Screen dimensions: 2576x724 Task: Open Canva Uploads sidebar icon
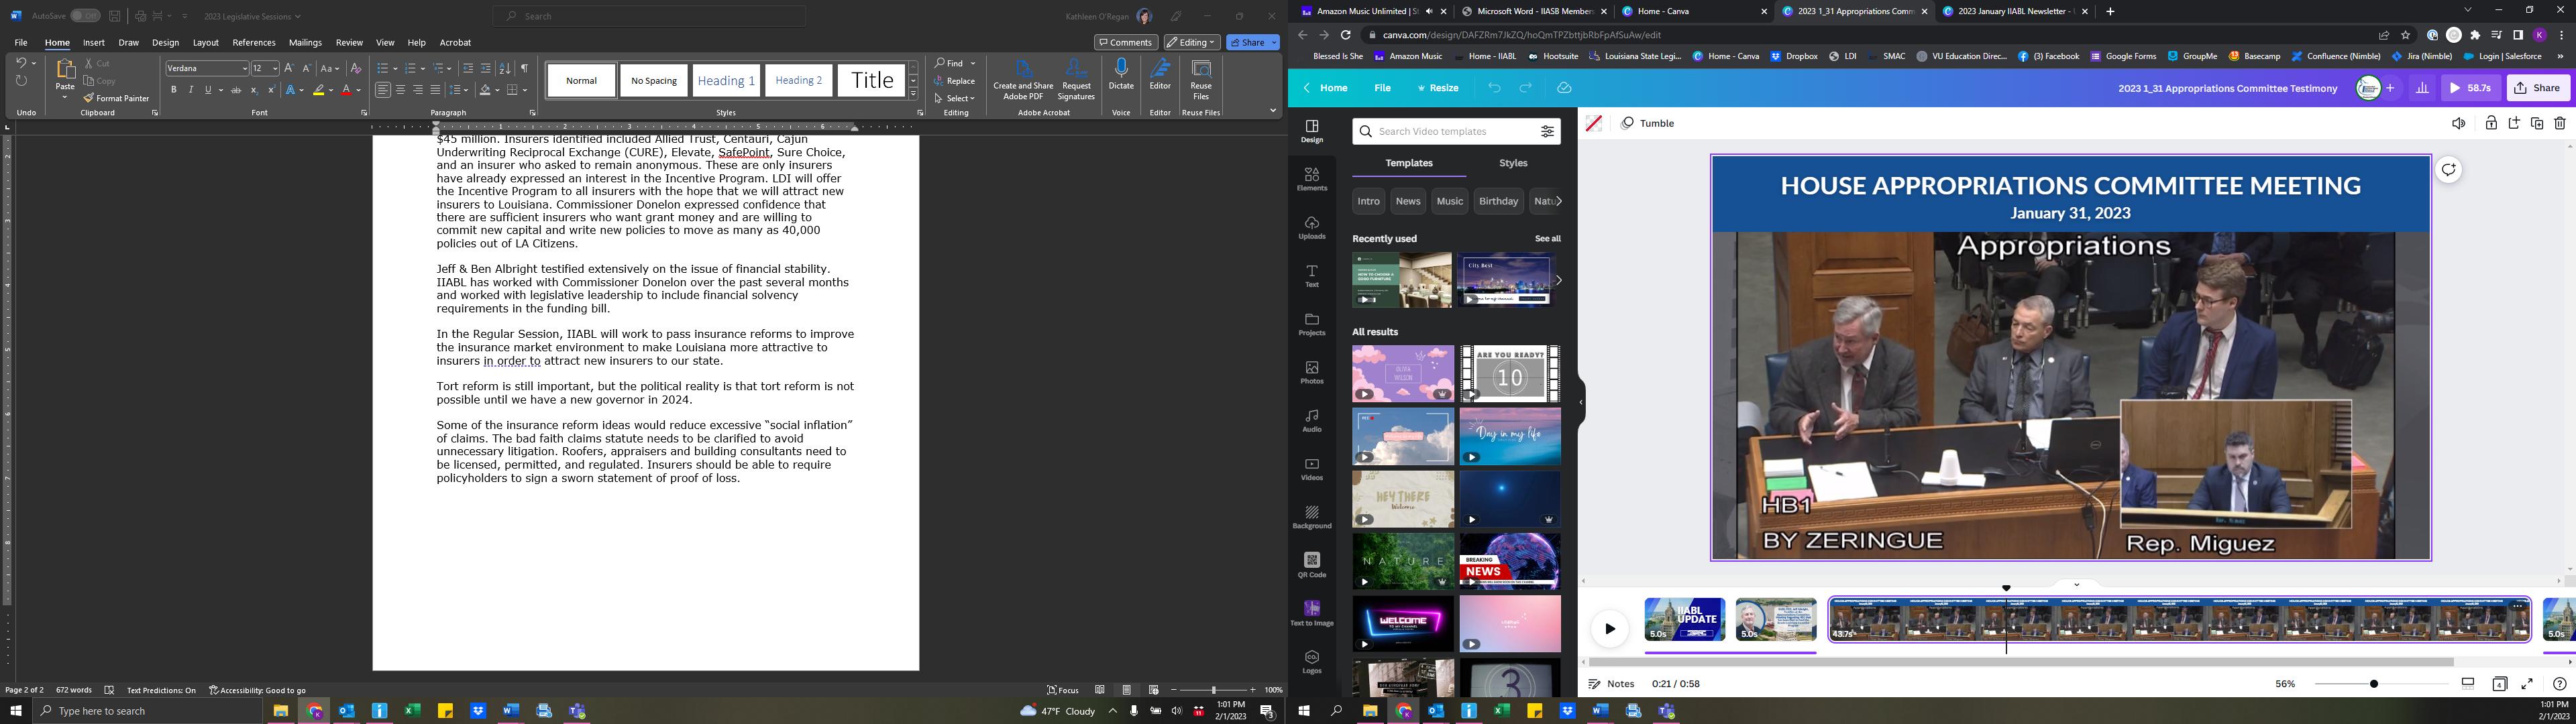1311,227
